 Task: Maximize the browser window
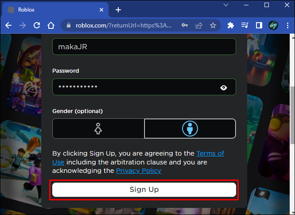267,5
